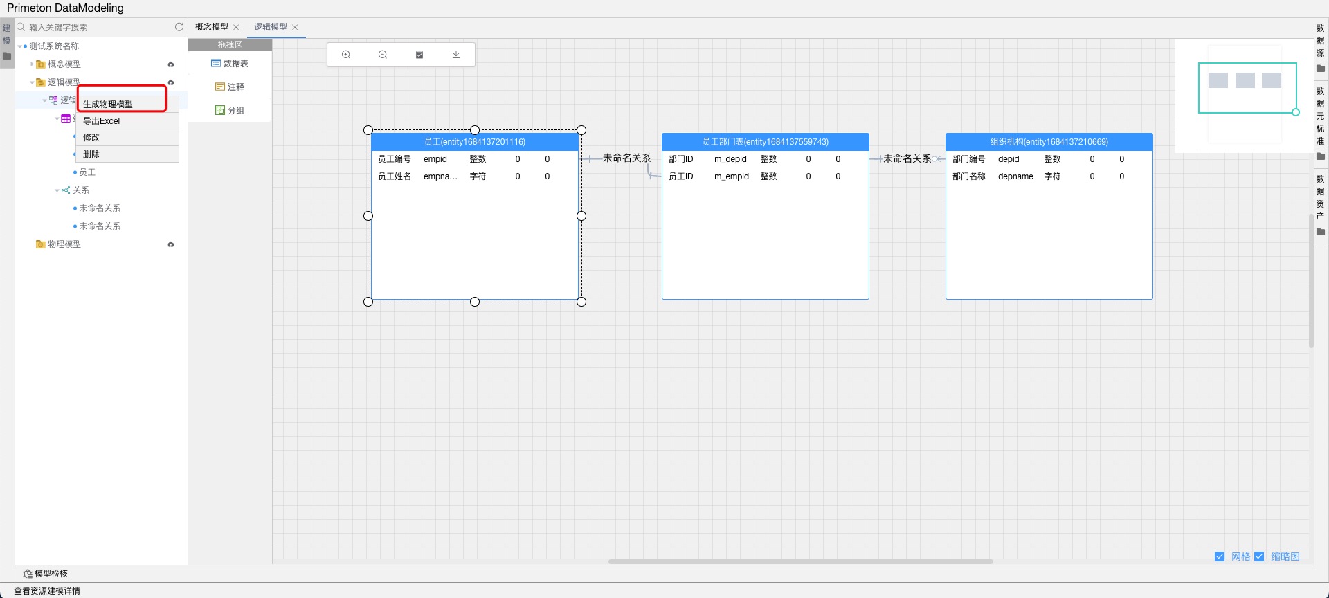Click cloud upload icon next to 物理模型
Image resolution: width=1329 pixels, height=598 pixels.
coord(171,244)
